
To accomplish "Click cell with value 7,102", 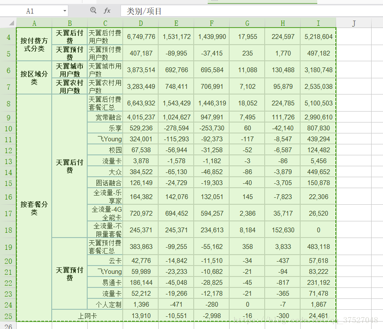I will (247, 86).
